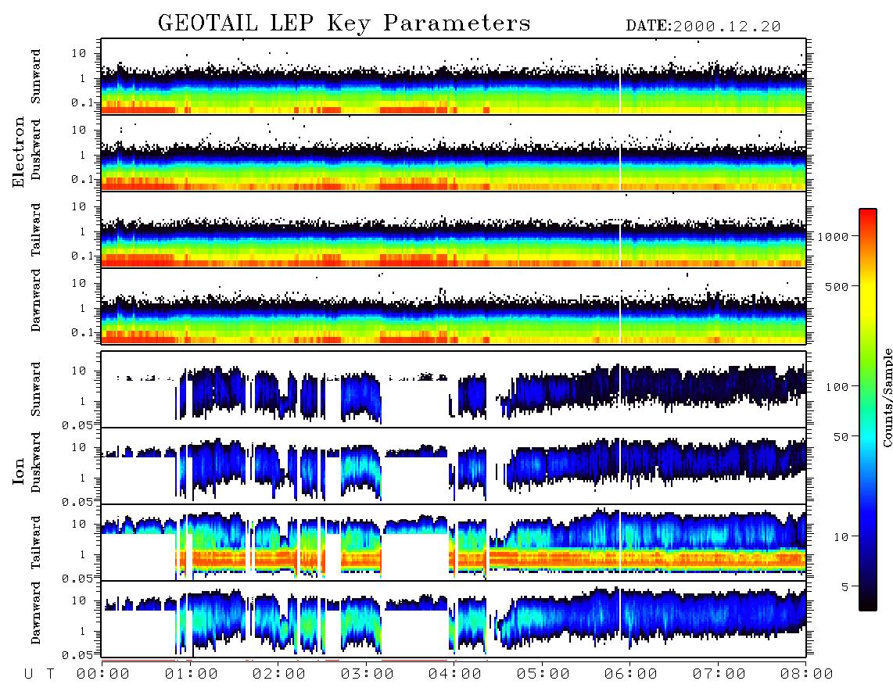The image size is (893, 688).
Task: Click the Ion Tailward panel label
Action: tap(36, 543)
